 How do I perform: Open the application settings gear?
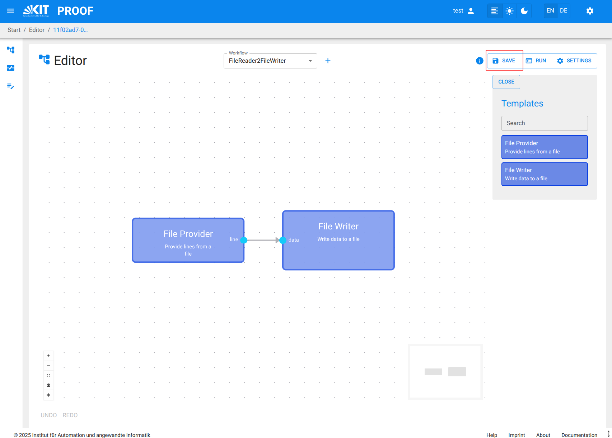pyautogui.click(x=590, y=11)
